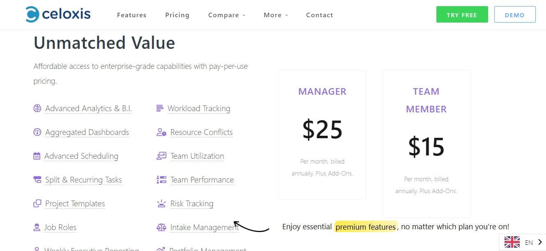Select the Resource Conflicts person icon
Image resolution: width=546 pixels, height=251 pixels.
[161, 132]
